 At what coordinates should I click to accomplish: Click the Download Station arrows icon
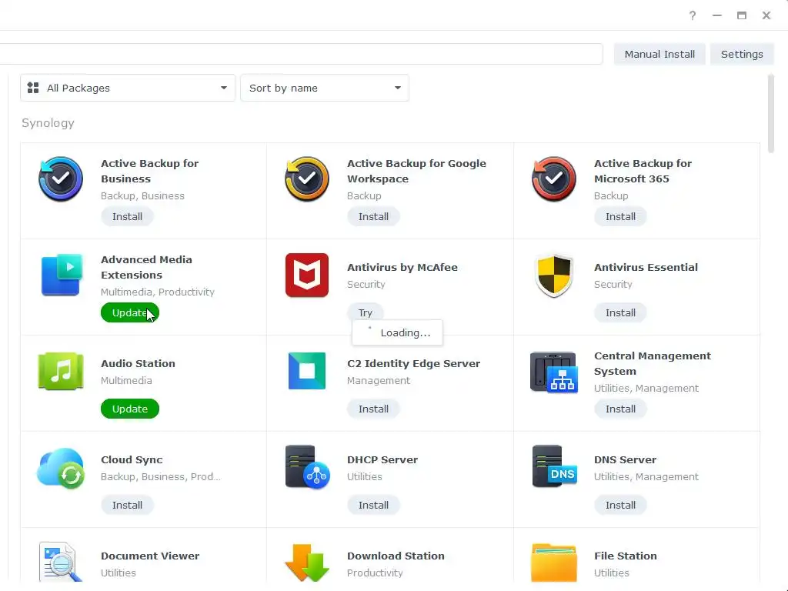tap(307, 563)
